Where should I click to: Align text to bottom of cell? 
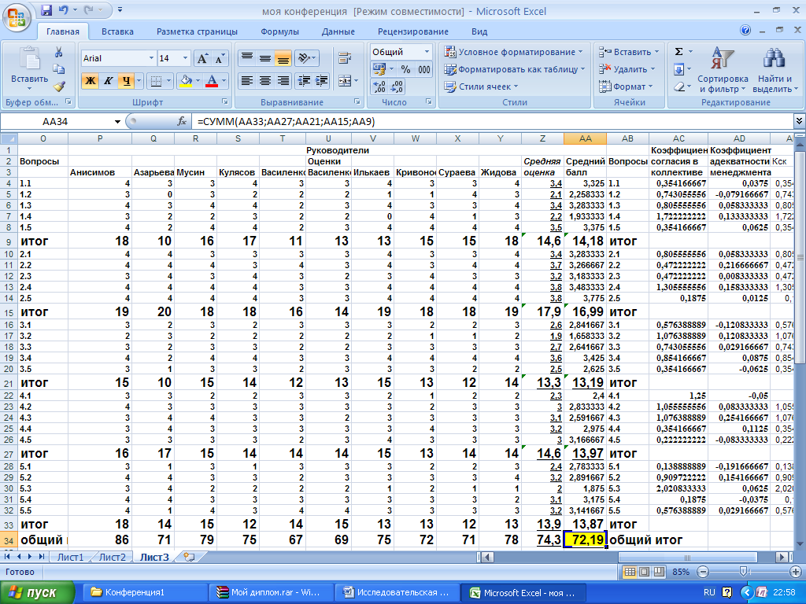[x=283, y=58]
